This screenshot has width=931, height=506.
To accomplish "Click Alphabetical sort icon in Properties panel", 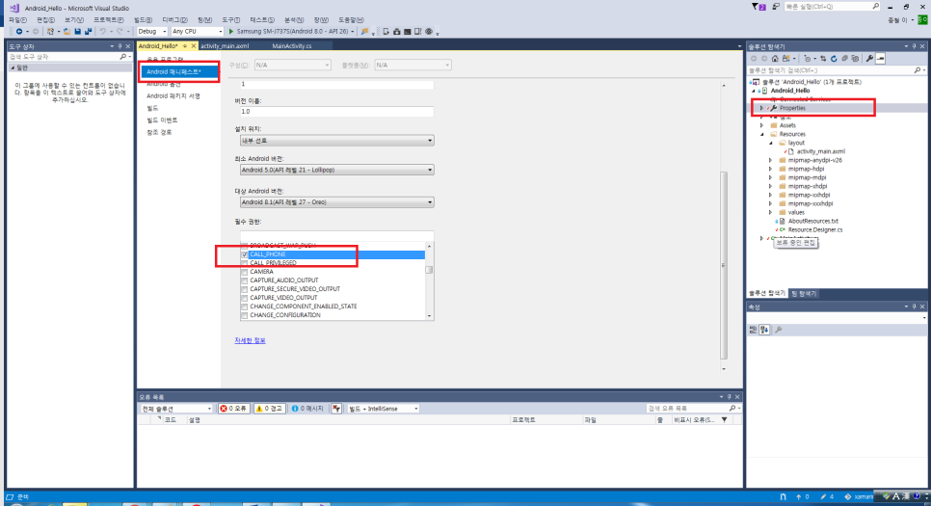I will (764, 329).
